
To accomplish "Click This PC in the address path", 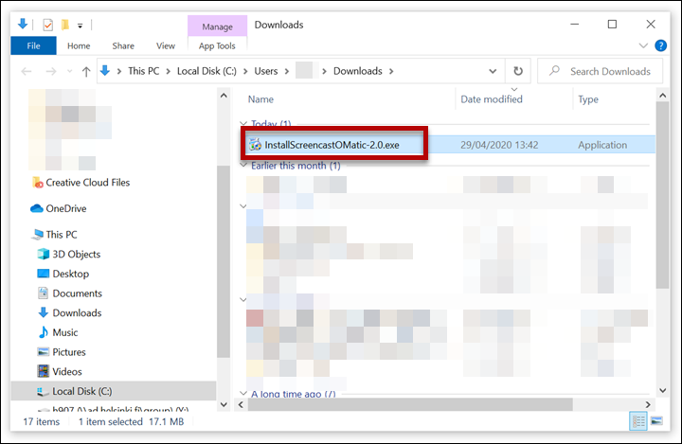I will [144, 71].
